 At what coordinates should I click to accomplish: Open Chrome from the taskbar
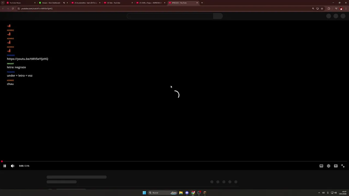[193, 193]
